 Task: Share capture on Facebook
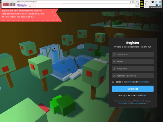tap(157, 5)
